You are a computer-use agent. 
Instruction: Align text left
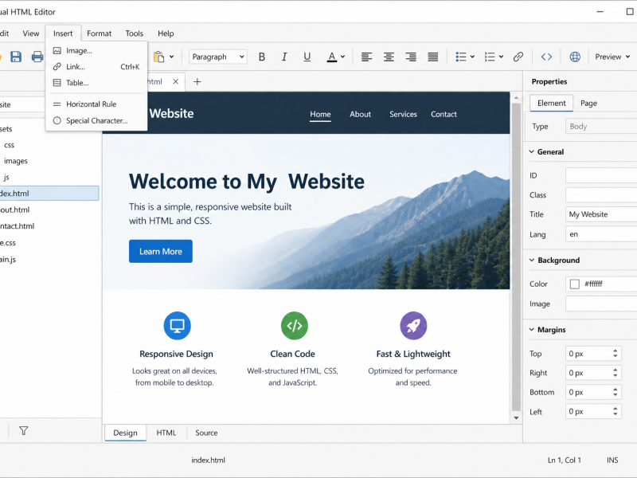[366, 57]
